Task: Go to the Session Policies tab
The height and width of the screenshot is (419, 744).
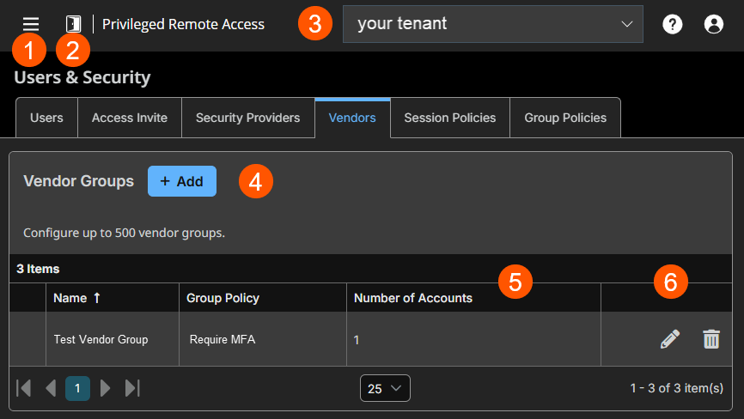Action: coord(450,118)
